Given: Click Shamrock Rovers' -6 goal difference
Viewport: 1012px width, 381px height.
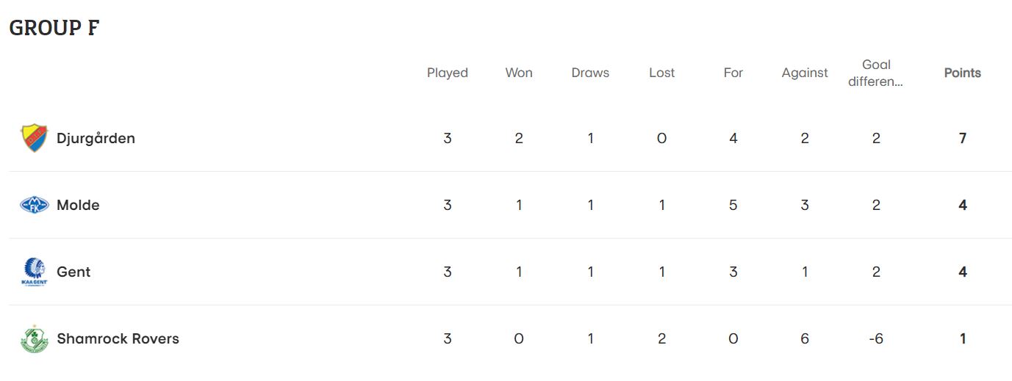Looking at the screenshot, I should click(876, 338).
